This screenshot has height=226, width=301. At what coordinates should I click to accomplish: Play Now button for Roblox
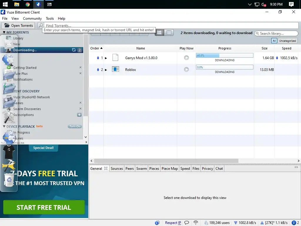[186, 69]
